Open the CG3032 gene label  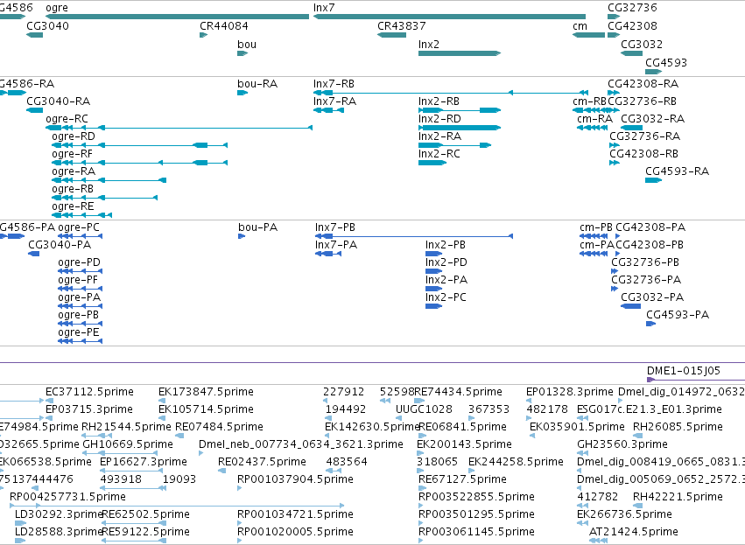coord(642,44)
